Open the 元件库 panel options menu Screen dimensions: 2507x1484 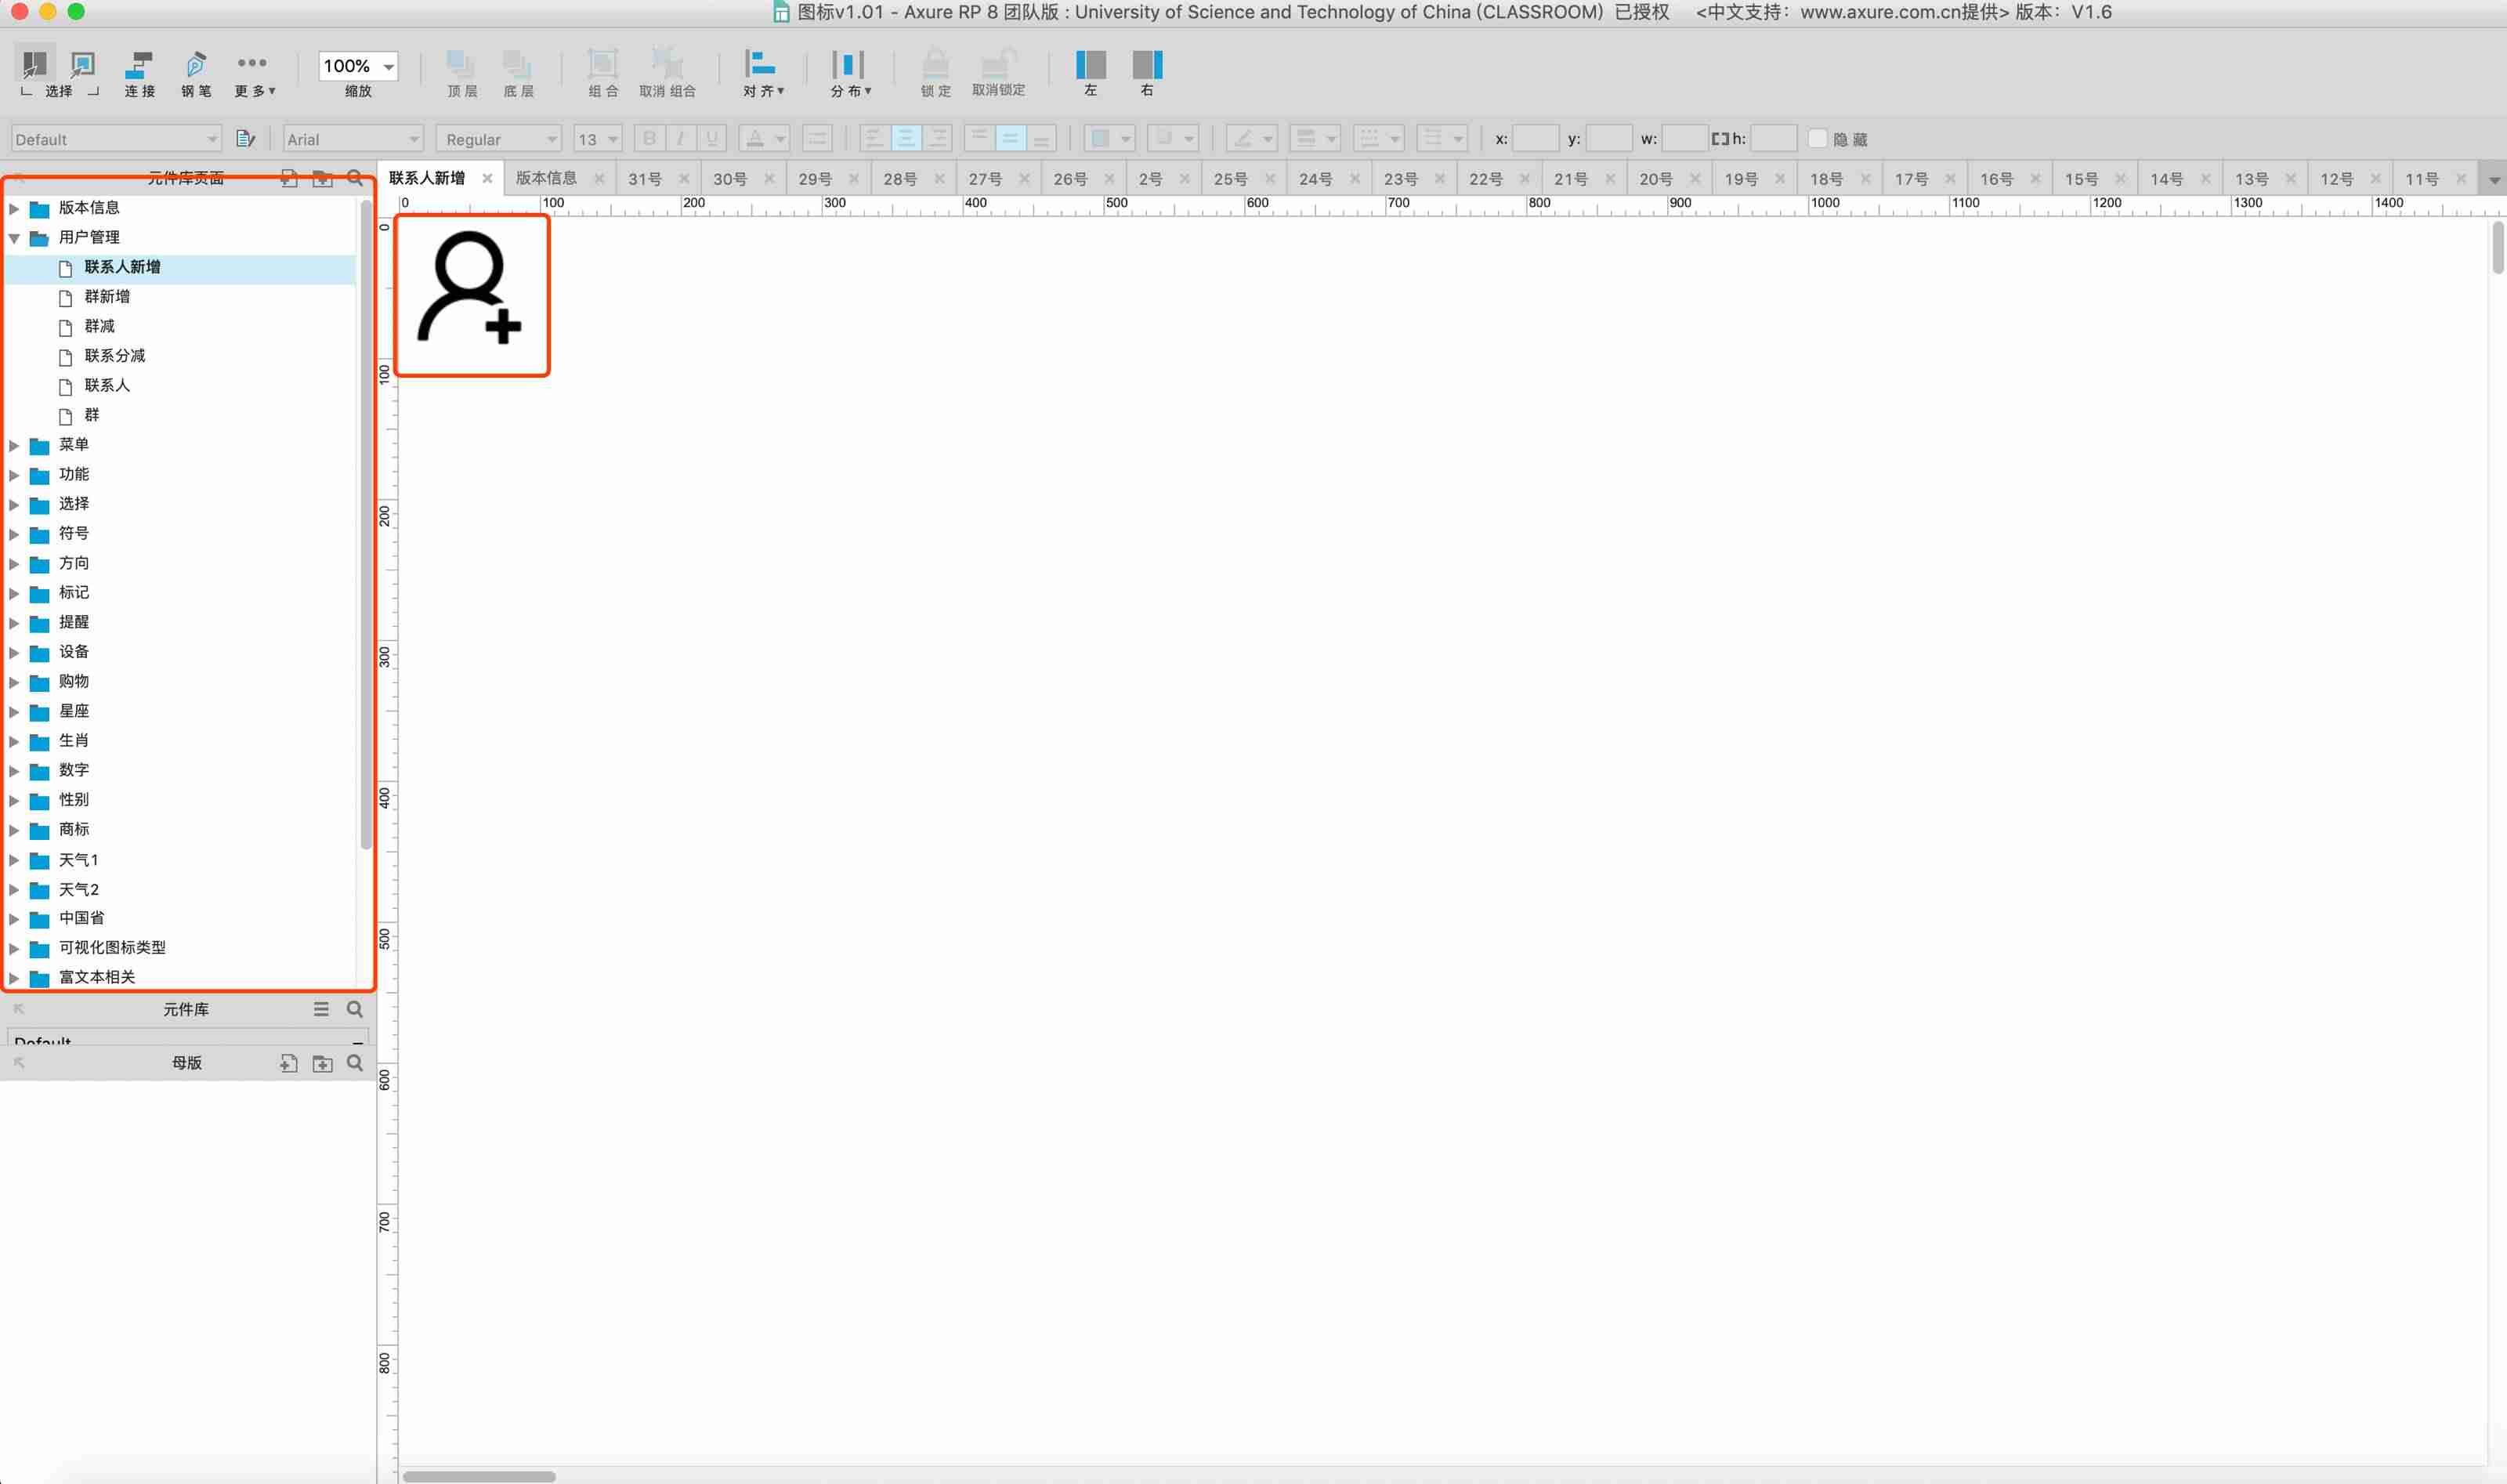click(x=321, y=1009)
